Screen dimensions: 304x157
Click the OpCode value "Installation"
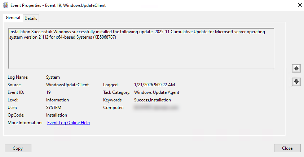coord(57,115)
